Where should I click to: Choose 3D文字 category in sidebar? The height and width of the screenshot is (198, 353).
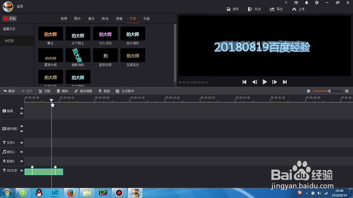(x=9, y=41)
